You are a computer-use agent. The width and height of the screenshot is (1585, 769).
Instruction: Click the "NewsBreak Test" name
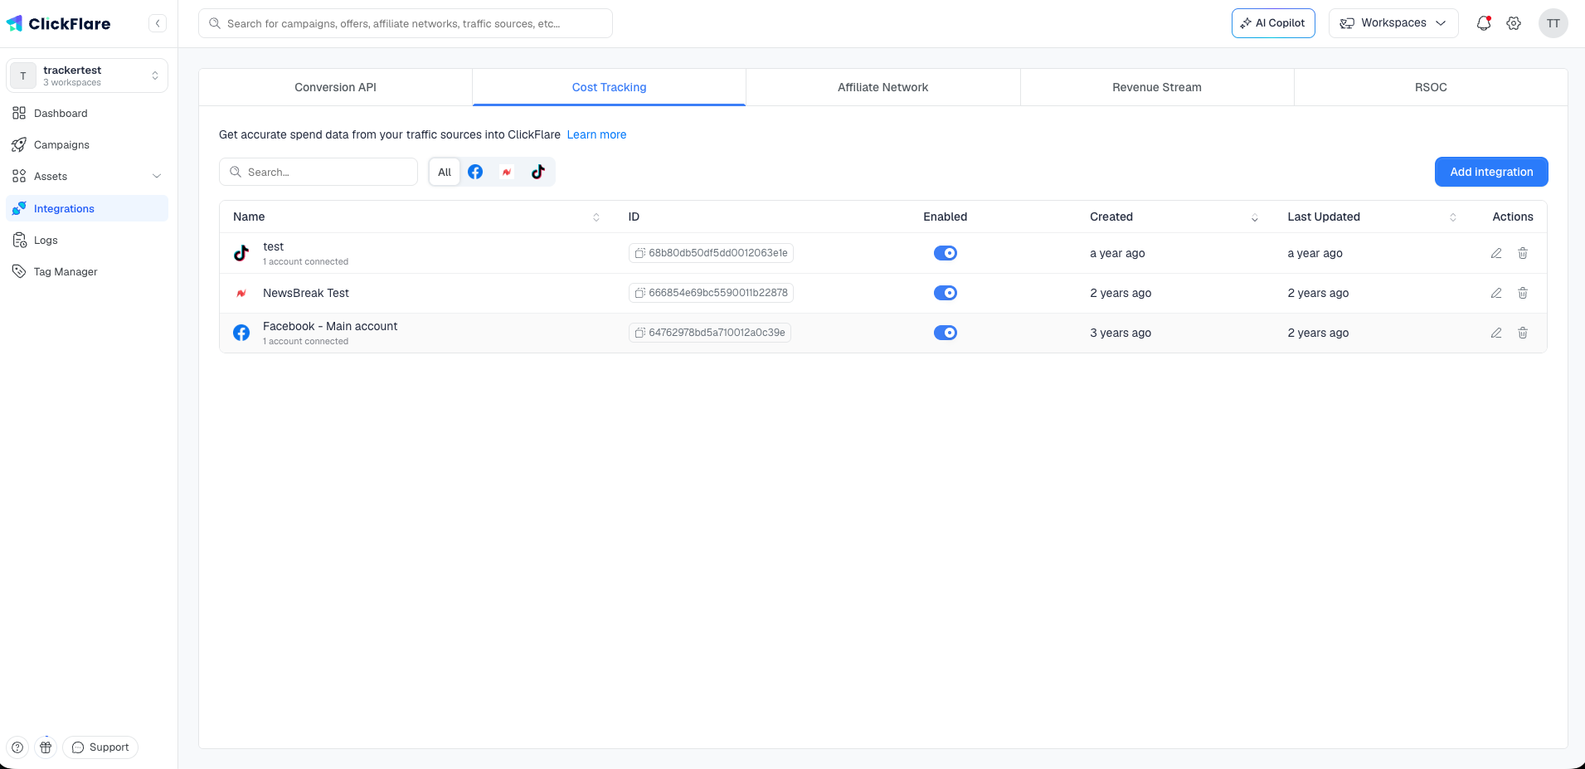click(306, 293)
